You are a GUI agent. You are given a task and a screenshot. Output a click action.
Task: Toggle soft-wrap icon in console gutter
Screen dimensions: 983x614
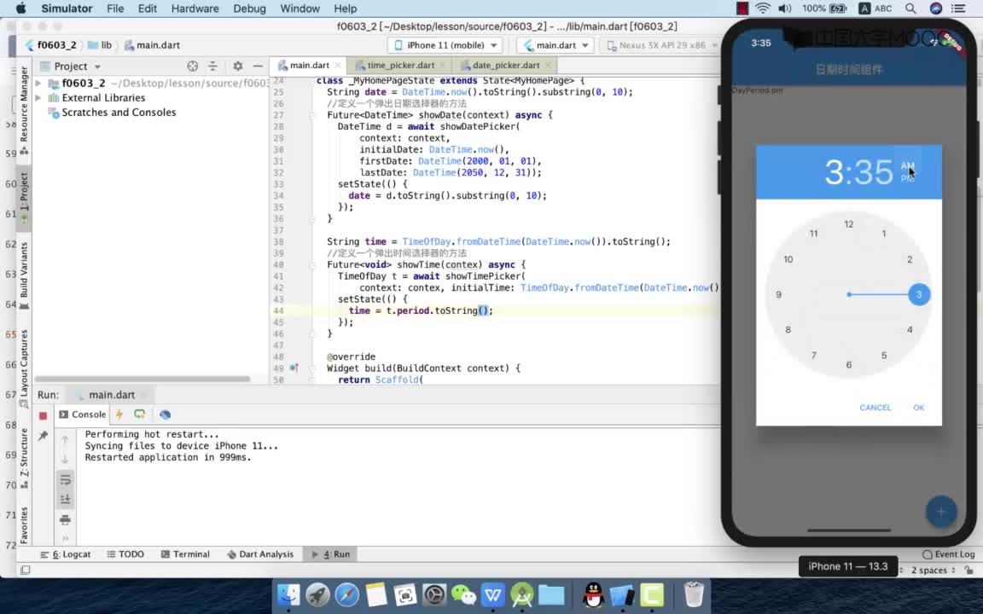(x=65, y=480)
